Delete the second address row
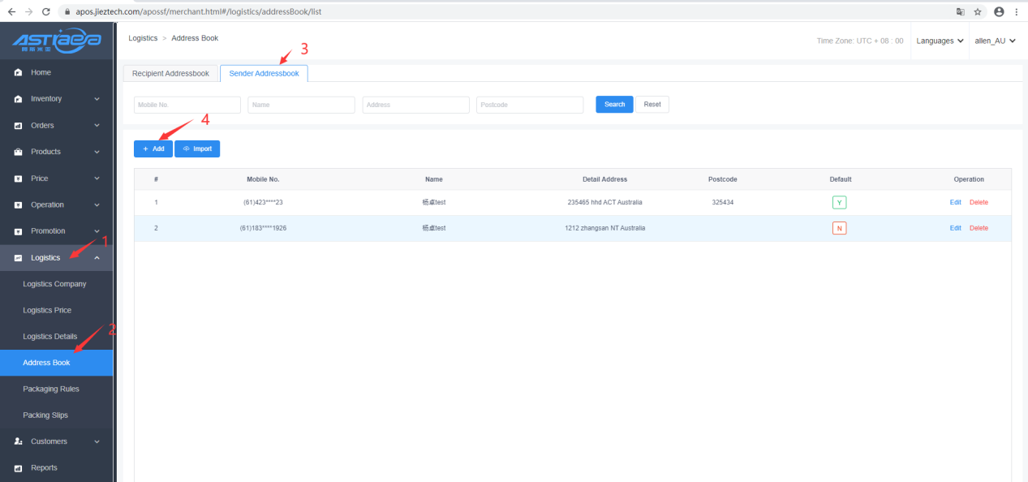This screenshot has height=482, width=1028. (979, 228)
